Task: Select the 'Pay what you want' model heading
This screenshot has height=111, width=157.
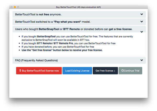Action: coord(53,22)
